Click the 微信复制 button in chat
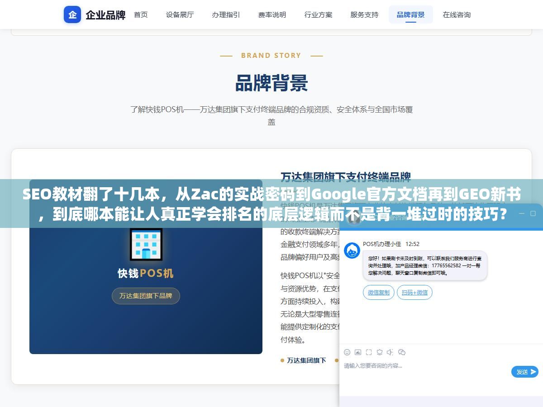The height and width of the screenshot is (407, 543). [379, 293]
